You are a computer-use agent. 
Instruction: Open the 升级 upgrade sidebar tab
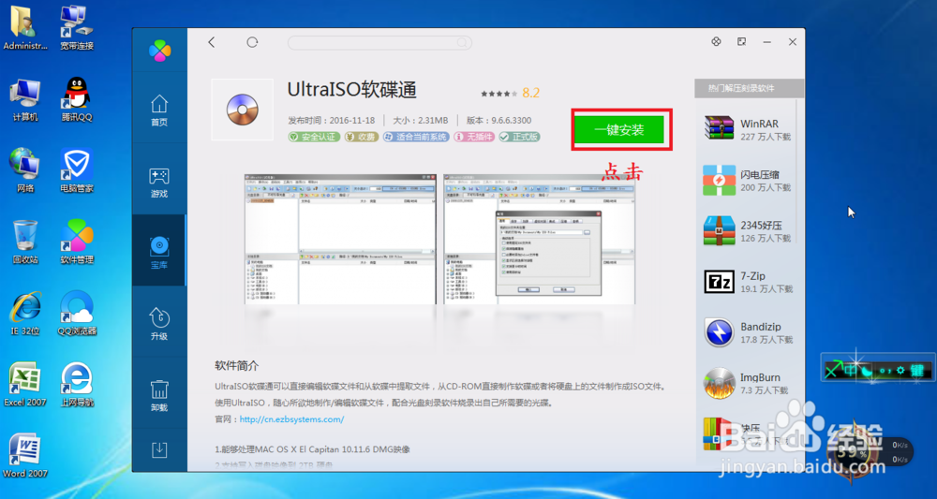coord(159,324)
